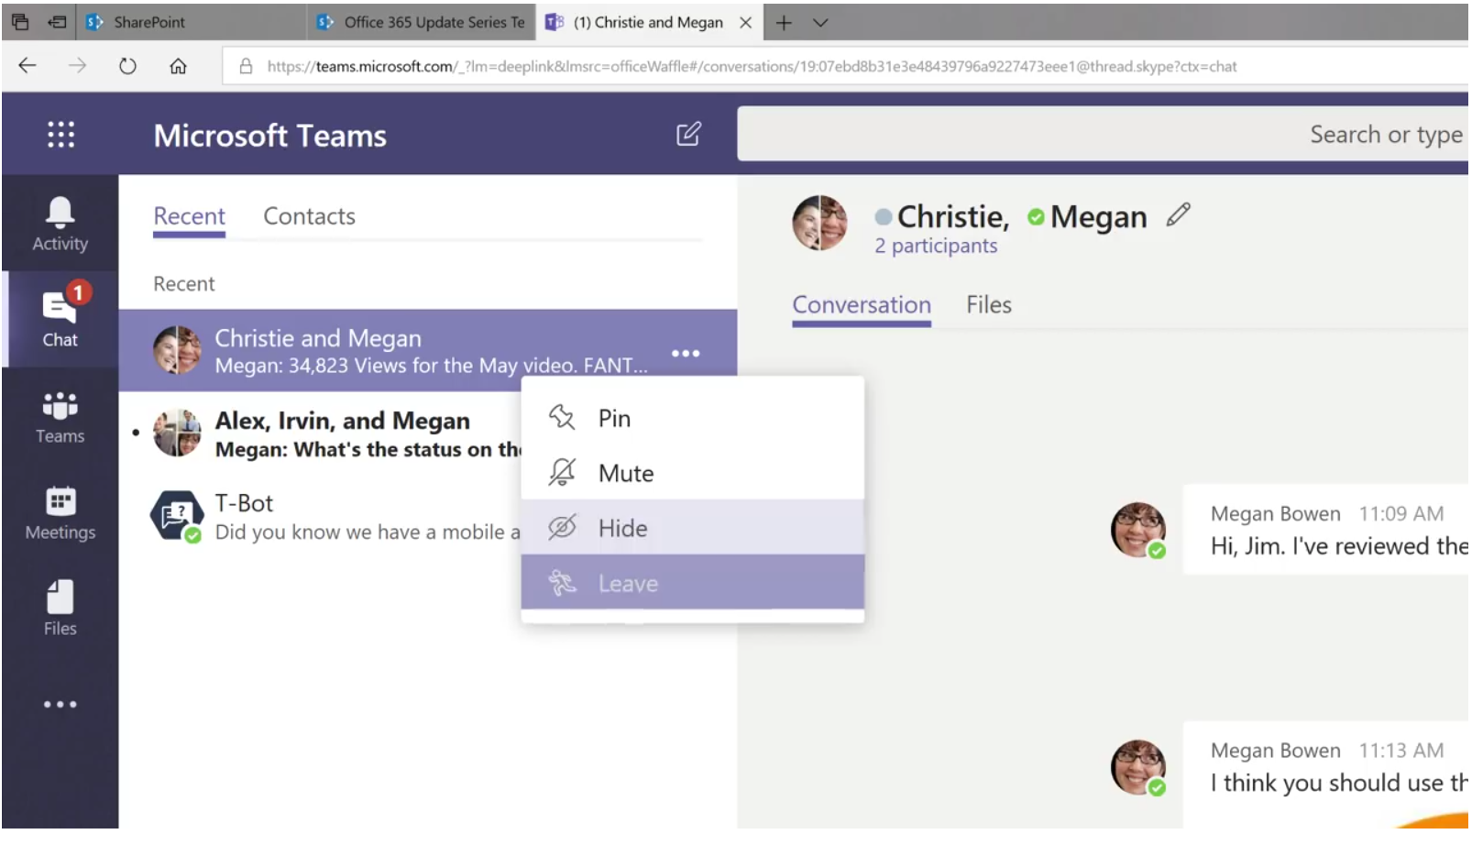Viewport: 1472px width, 845px height.
Task: Close the Christie and Megan browser tab
Action: 745,22
